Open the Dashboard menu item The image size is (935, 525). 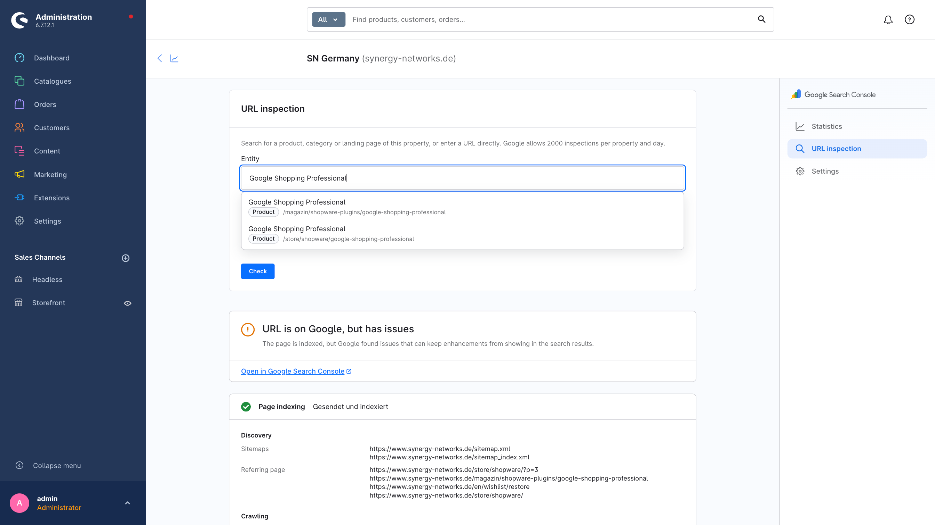pyautogui.click(x=51, y=58)
